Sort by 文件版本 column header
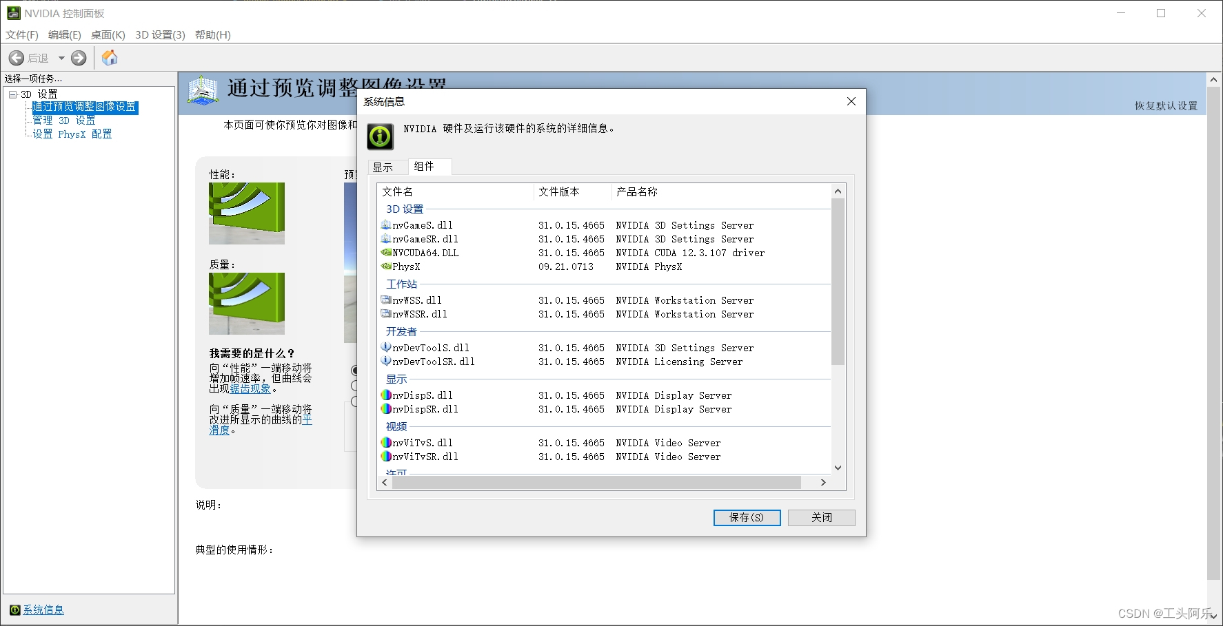Image resolution: width=1223 pixels, height=626 pixels. [573, 191]
